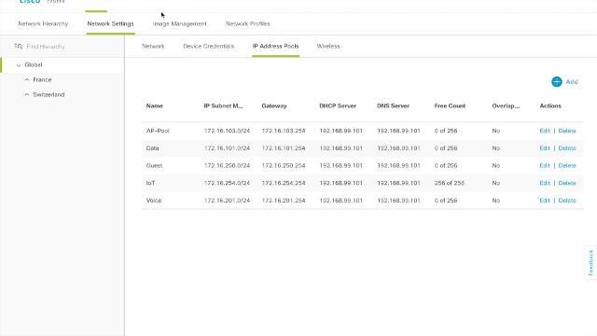
Task: Click the 256 of 256 free count
Action: (x=450, y=183)
